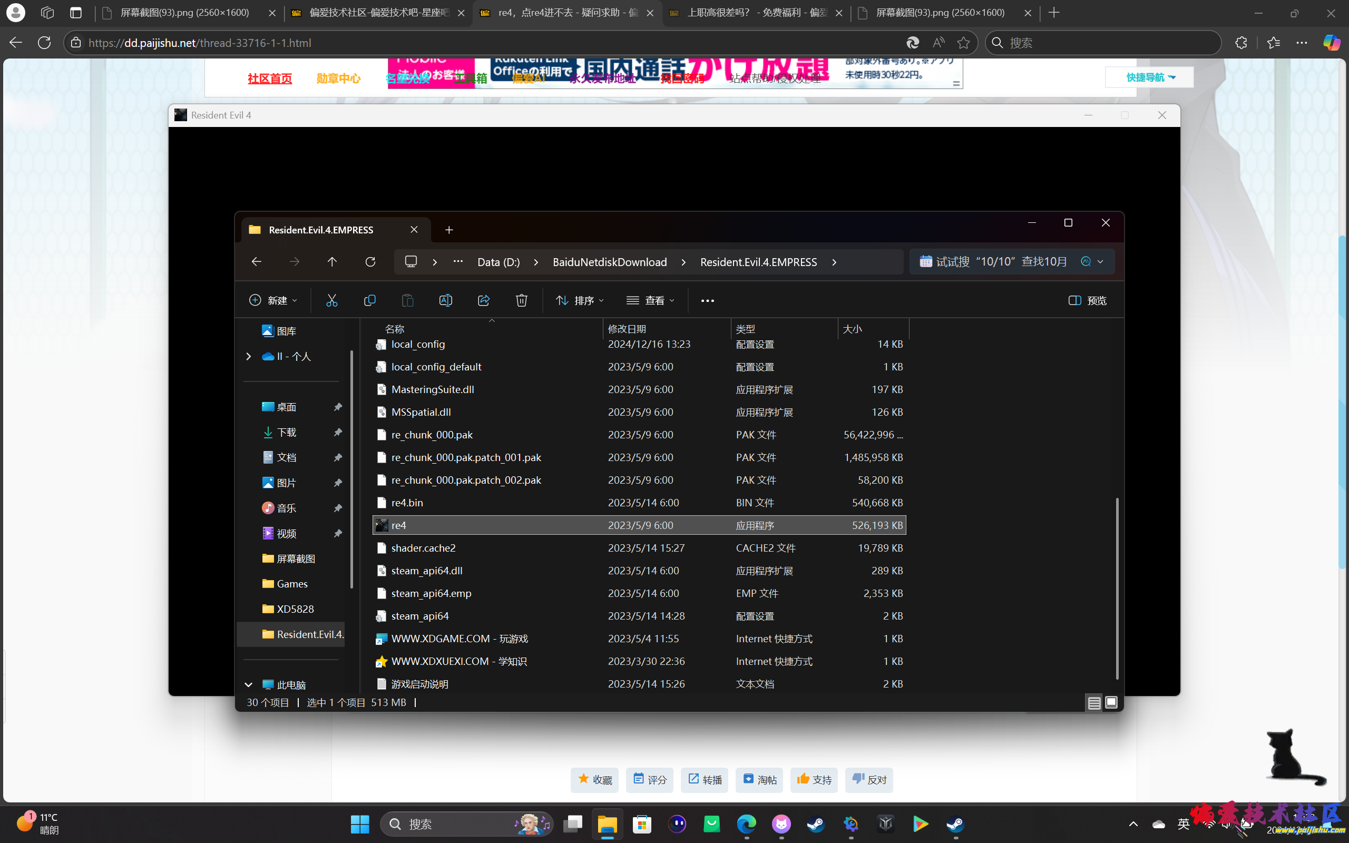Viewport: 1349px width, 843px height.
Task: Click the Rename icon in Explorer toolbar
Action: coord(445,300)
